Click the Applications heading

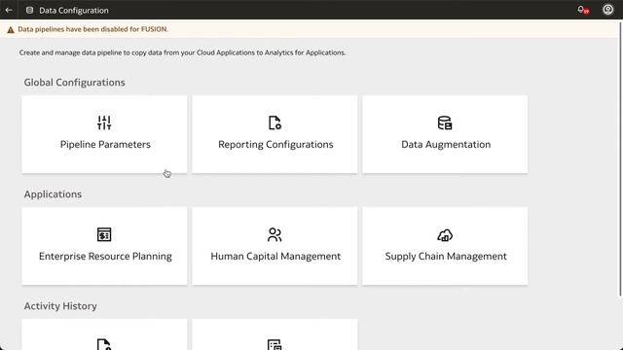pos(53,194)
